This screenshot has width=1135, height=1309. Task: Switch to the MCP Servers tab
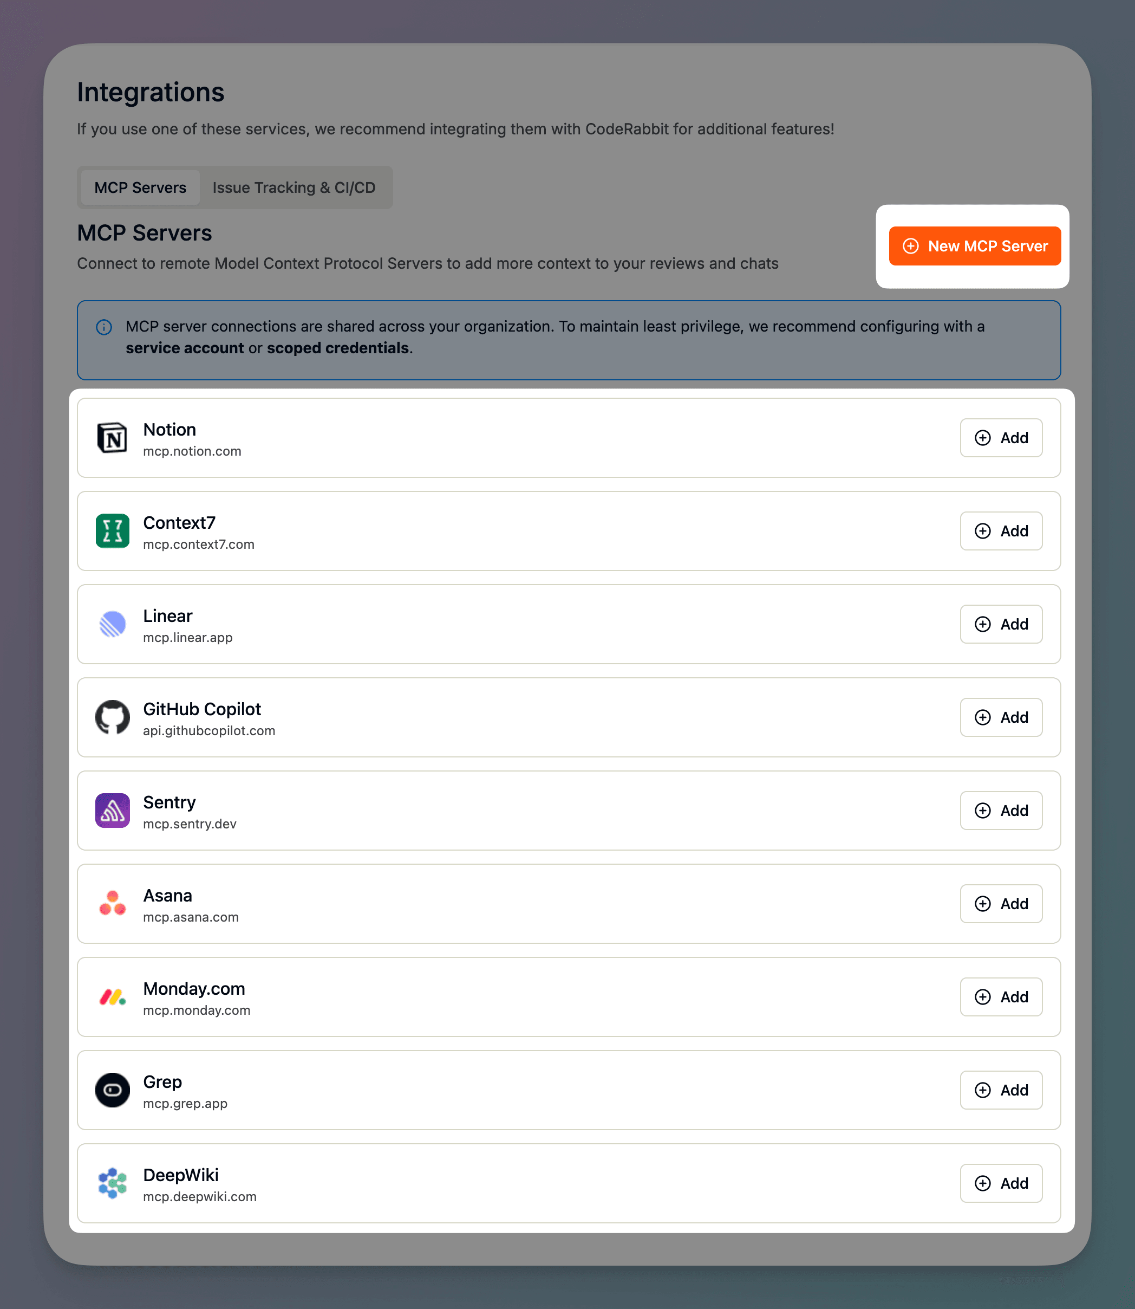point(140,187)
